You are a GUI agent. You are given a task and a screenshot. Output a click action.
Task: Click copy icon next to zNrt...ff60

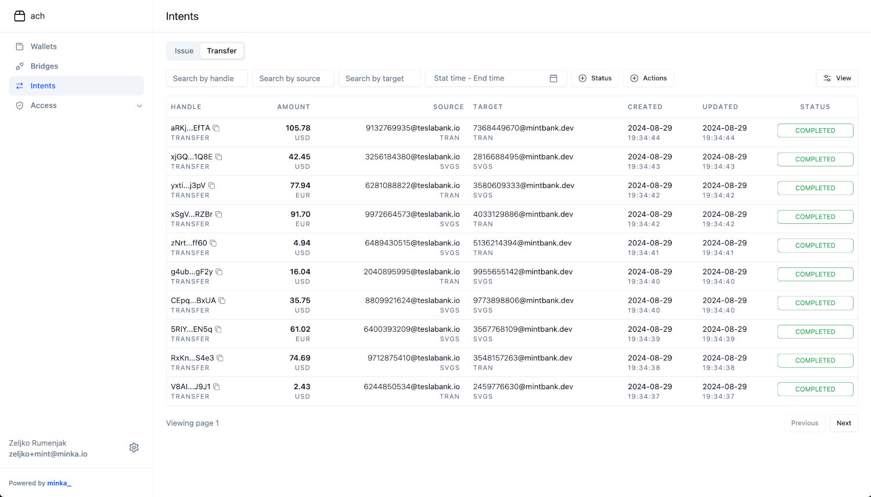pos(213,243)
